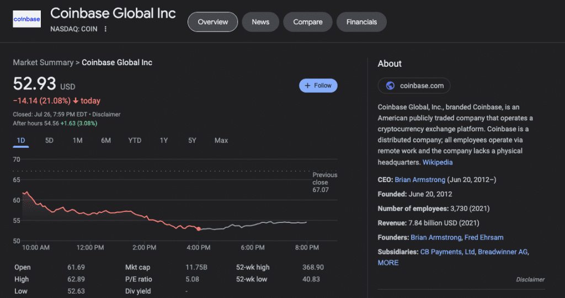Click the Disclaimer text below About
The height and width of the screenshot is (298, 565).
click(x=530, y=280)
